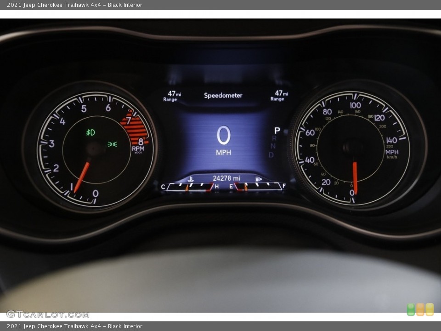Click the green parking lights indicator icon
Image resolution: width=441 pixels, height=331 pixels.
pos(112,144)
